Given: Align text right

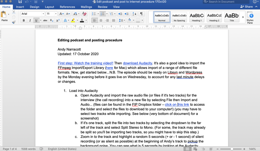Looking at the screenshot, I should tap(107, 20).
